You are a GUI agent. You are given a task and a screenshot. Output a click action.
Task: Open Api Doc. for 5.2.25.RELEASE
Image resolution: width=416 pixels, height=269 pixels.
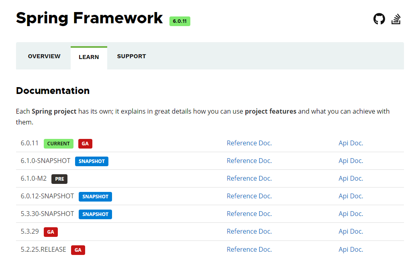351,249
